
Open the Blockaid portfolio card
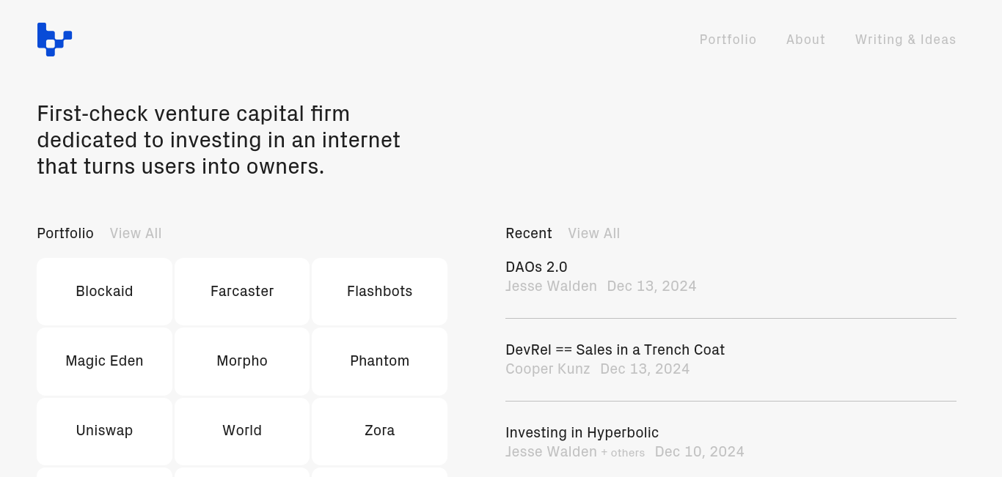[104, 292]
